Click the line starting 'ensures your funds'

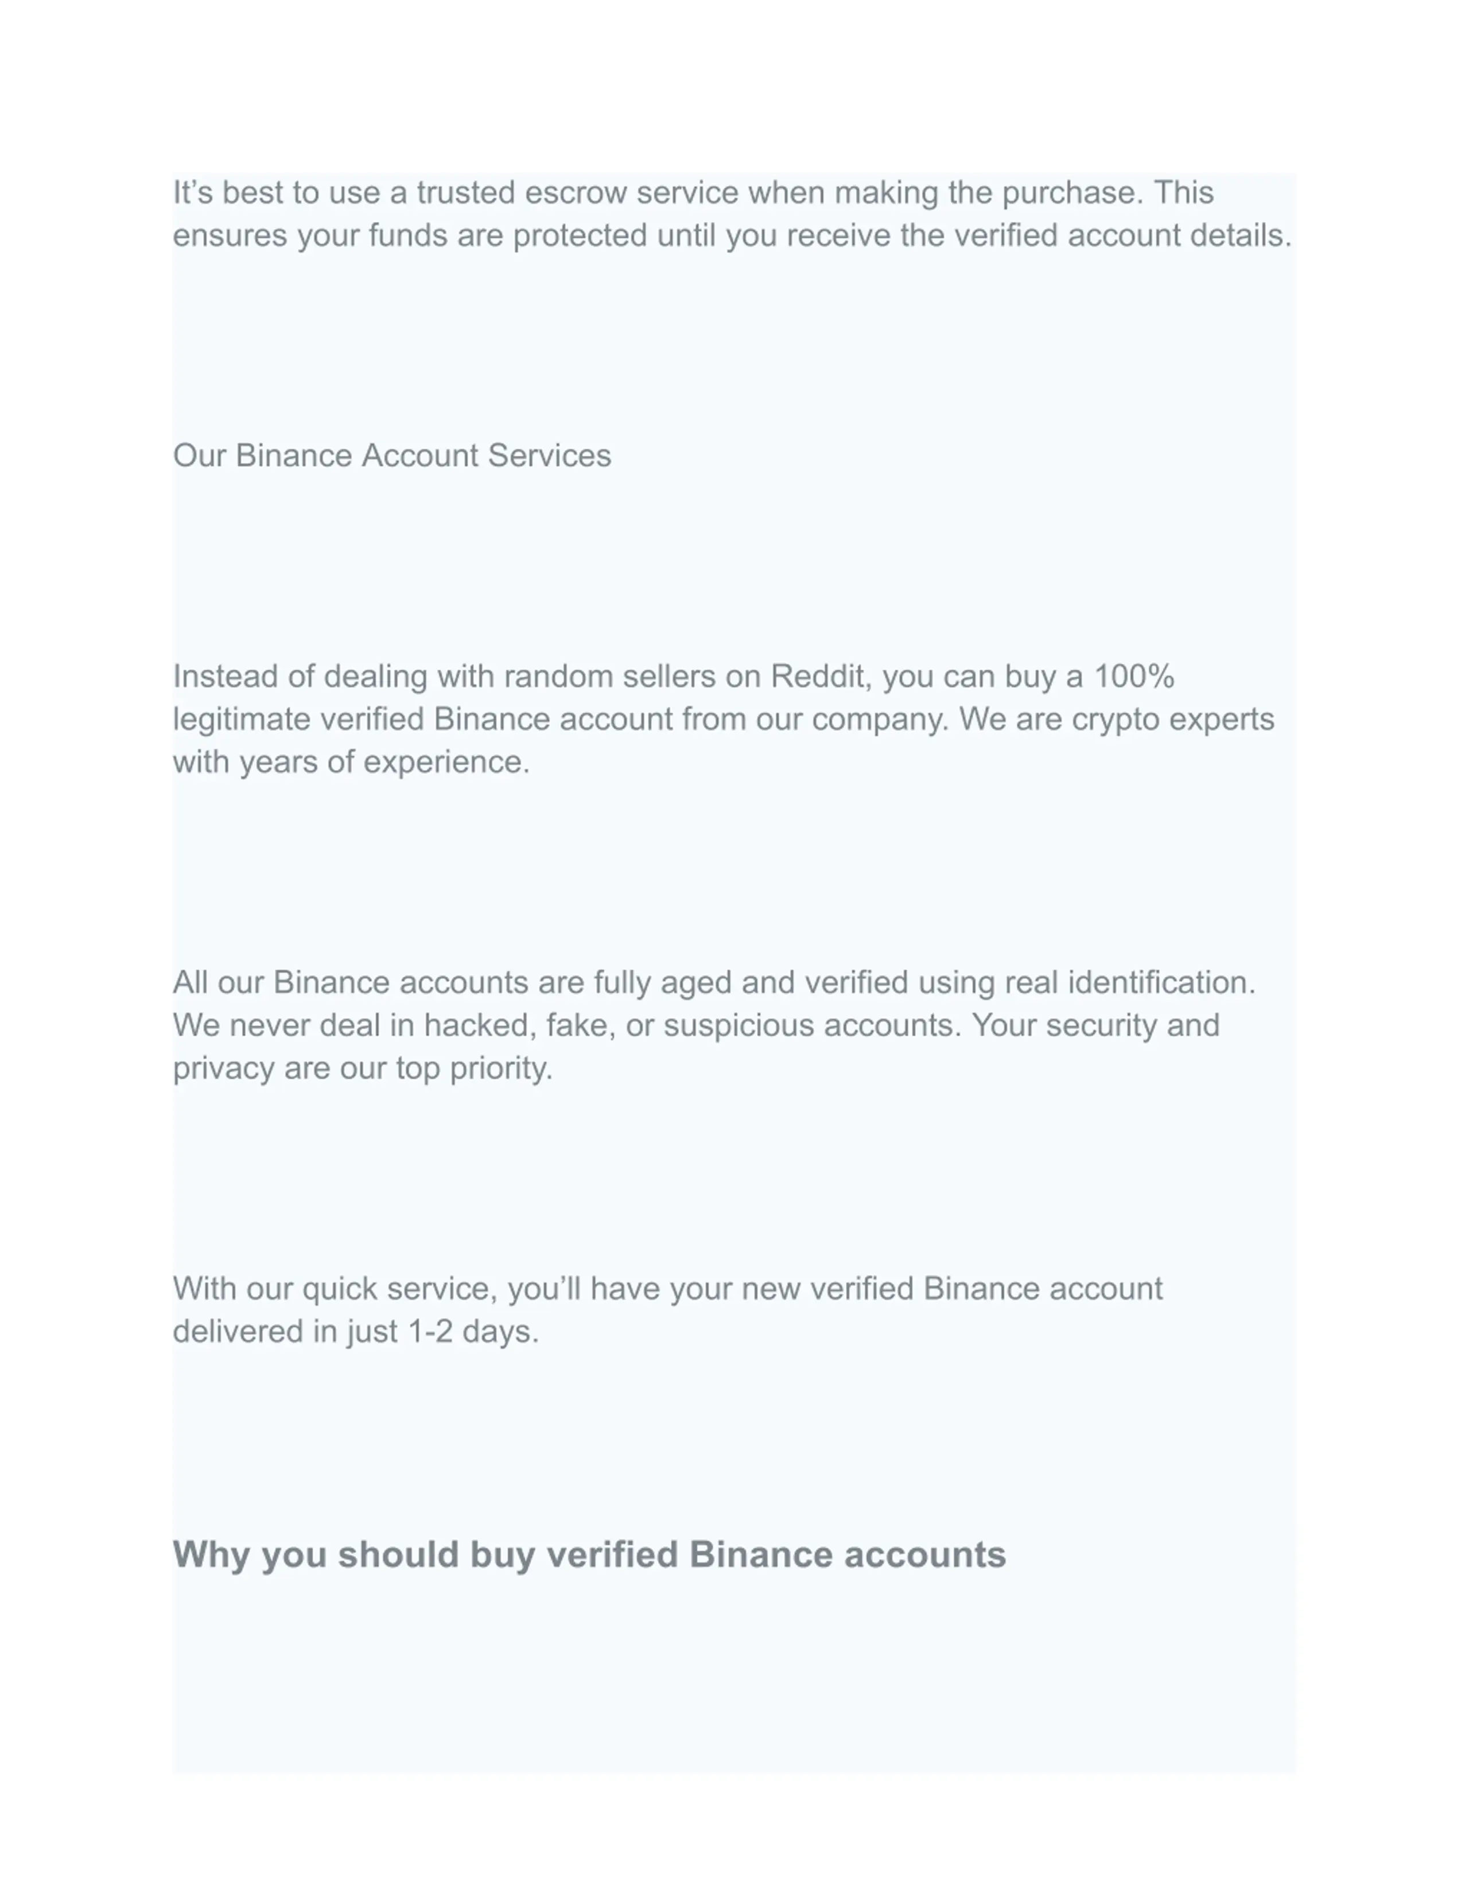click(x=732, y=236)
